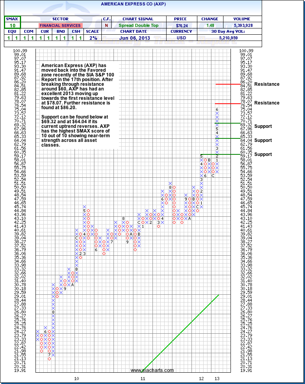The height and width of the screenshot is (384, 305).
Task: Open the www.siacharts.com link
Action: tap(152, 370)
